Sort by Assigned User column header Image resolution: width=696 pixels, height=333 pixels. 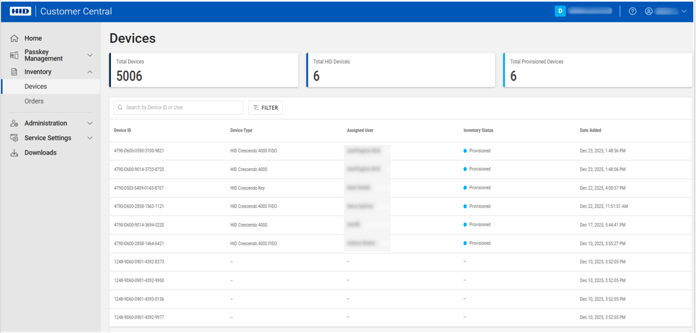click(360, 130)
